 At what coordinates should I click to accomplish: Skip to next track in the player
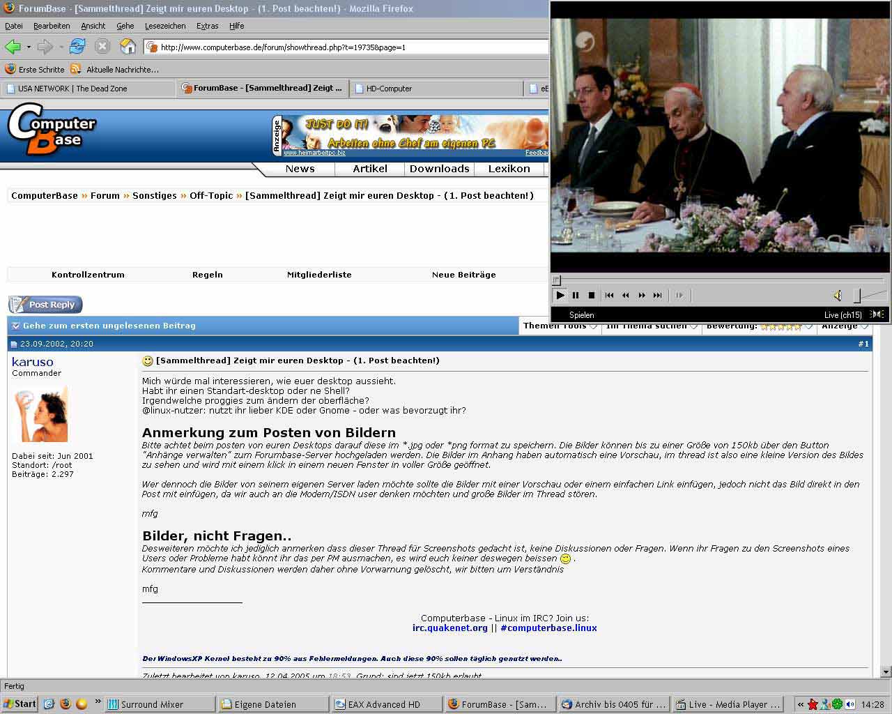pos(657,296)
